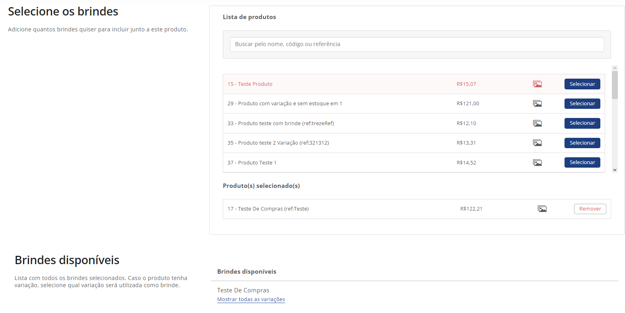The width and height of the screenshot is (625, 313).
Task: Click the scrollbar up arrow
Action: coord(615,68)
